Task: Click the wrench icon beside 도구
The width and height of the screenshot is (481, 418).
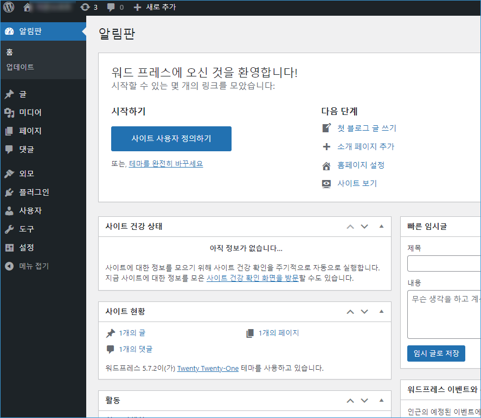Action: [x=9, y=229]
